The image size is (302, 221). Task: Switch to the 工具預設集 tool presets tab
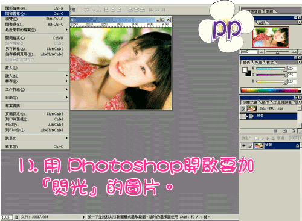[x=282, y=102]
